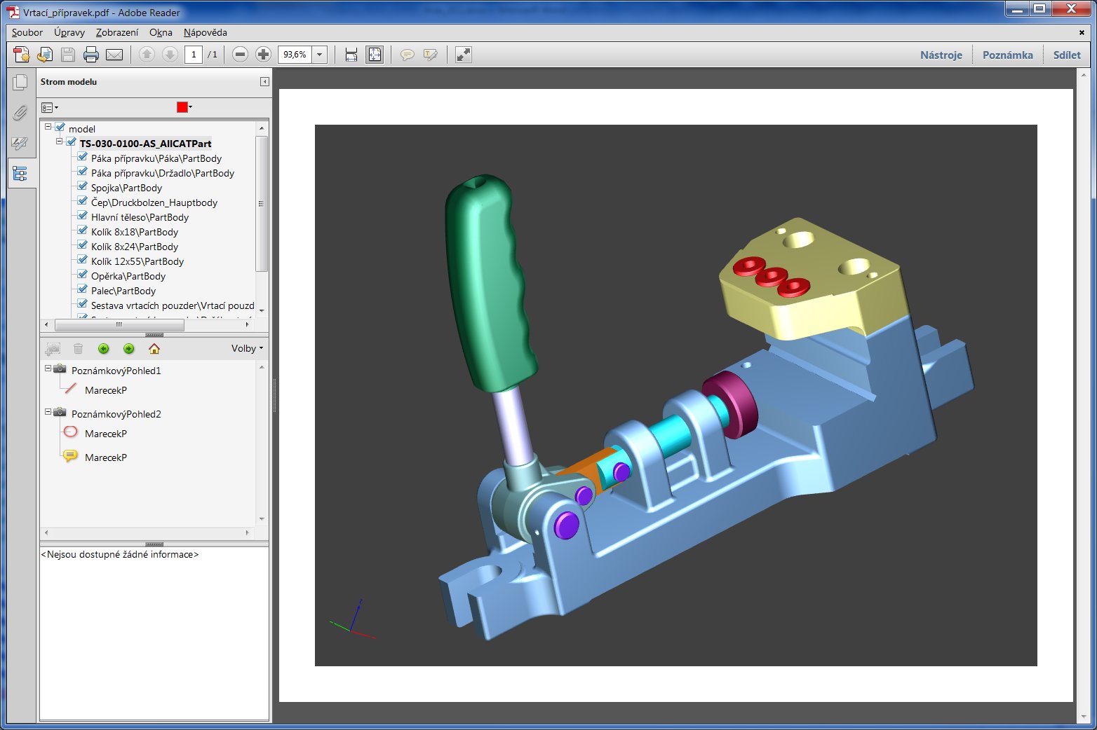1097x730 pixels.
Task: Click the Print icon in toolbar
Action: (x=91, y=55)
